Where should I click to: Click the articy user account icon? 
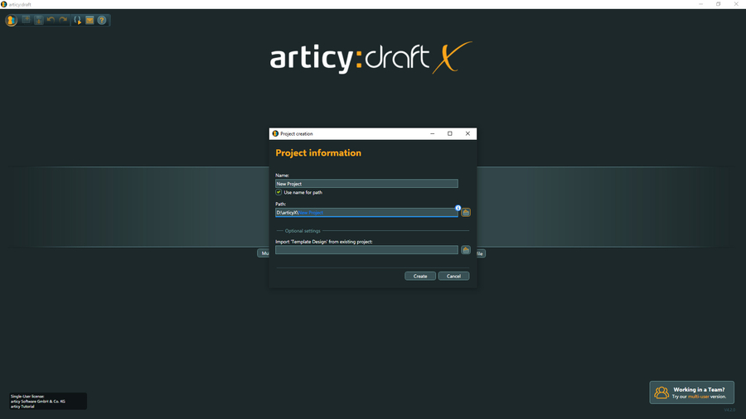click(11, 20)
